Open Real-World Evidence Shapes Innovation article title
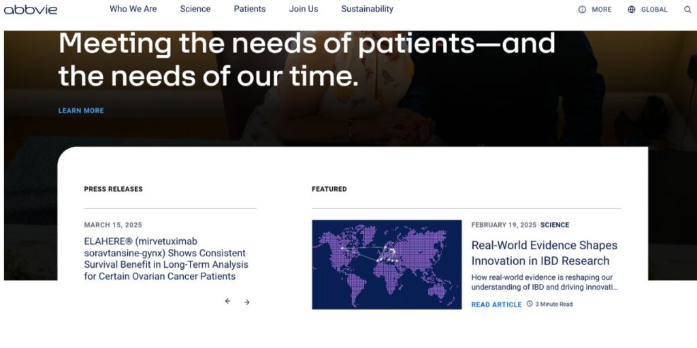The image size is (697, 348). [x=544, y=253]
